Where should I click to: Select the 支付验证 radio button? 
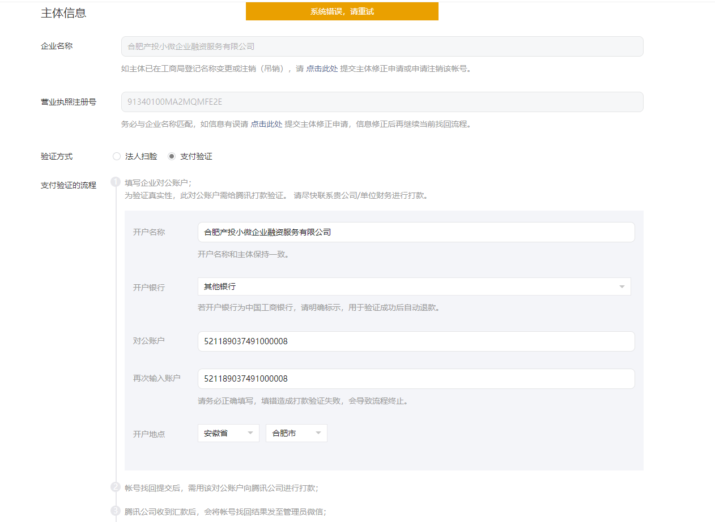click(x=172, y=156)
